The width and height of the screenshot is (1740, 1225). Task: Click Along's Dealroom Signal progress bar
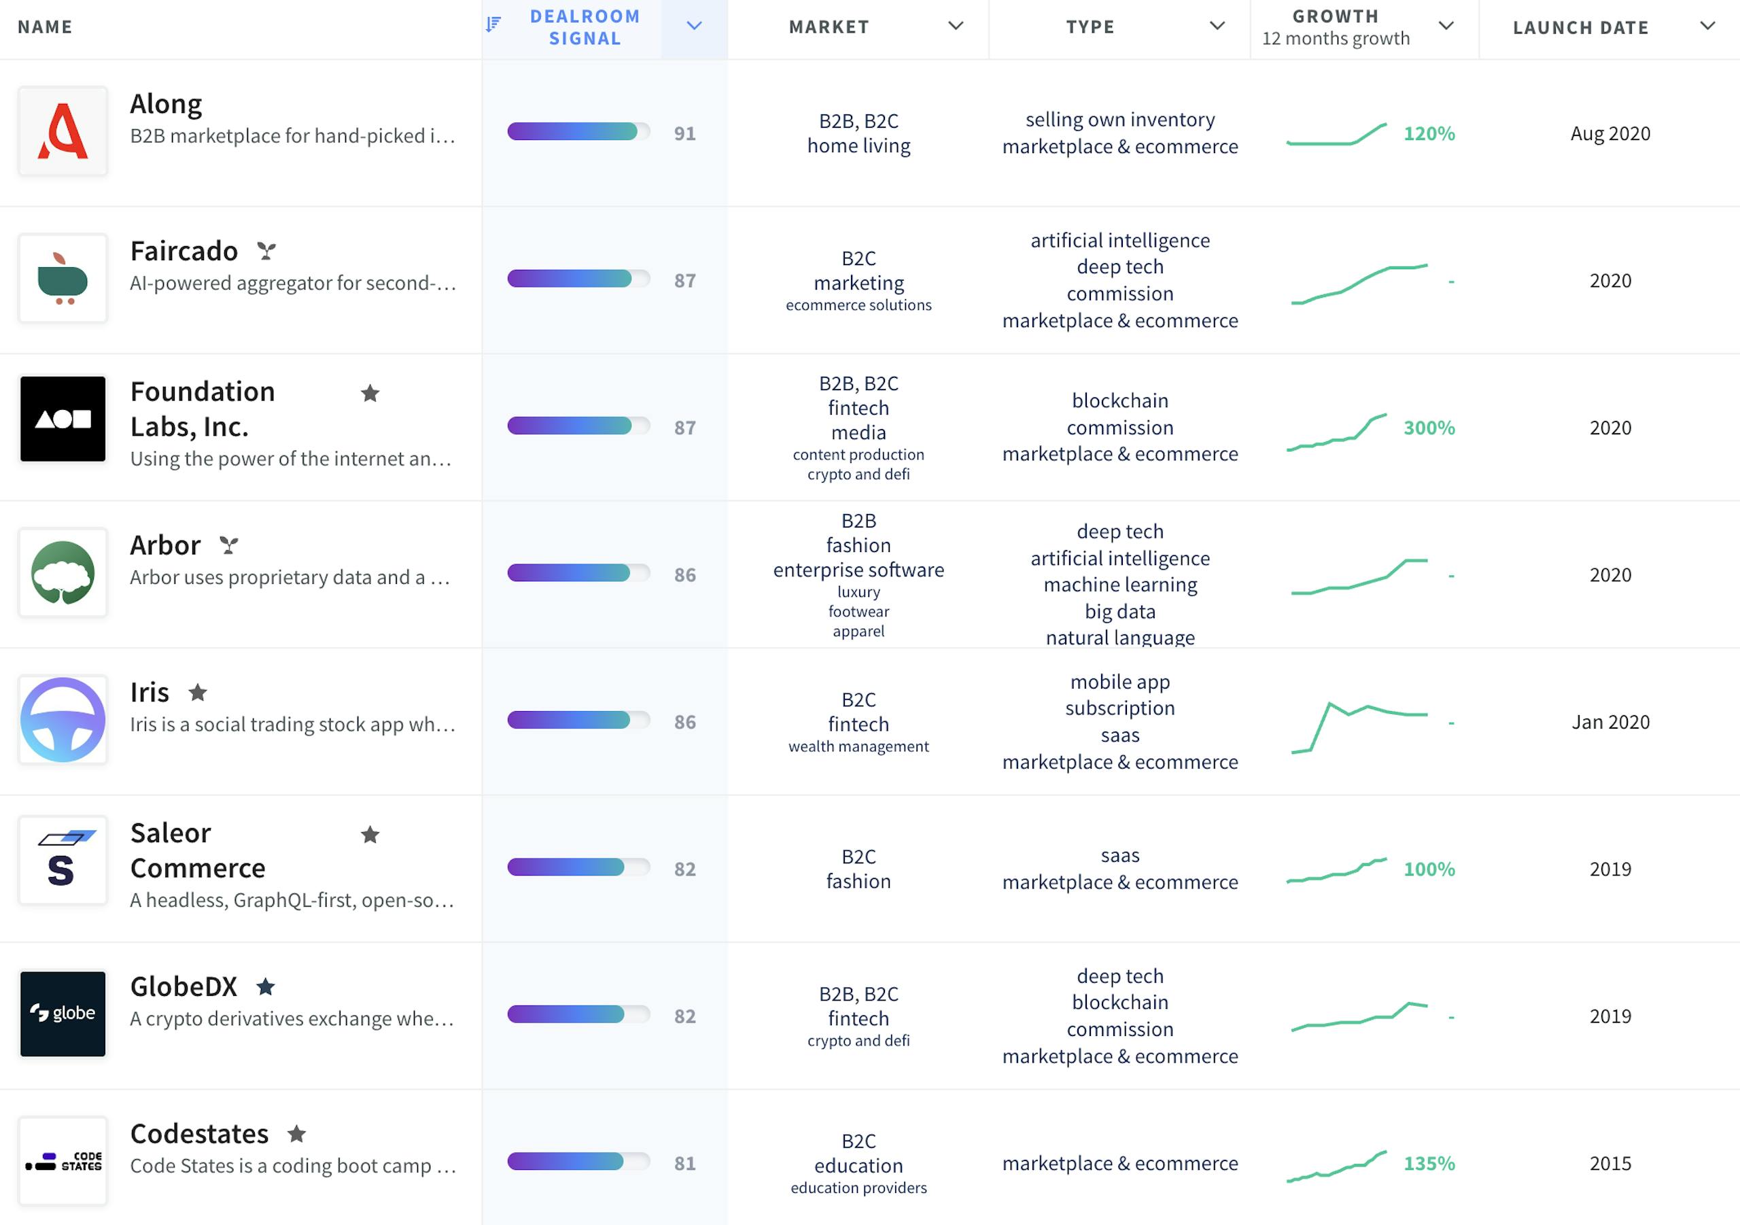pos(577,131)
